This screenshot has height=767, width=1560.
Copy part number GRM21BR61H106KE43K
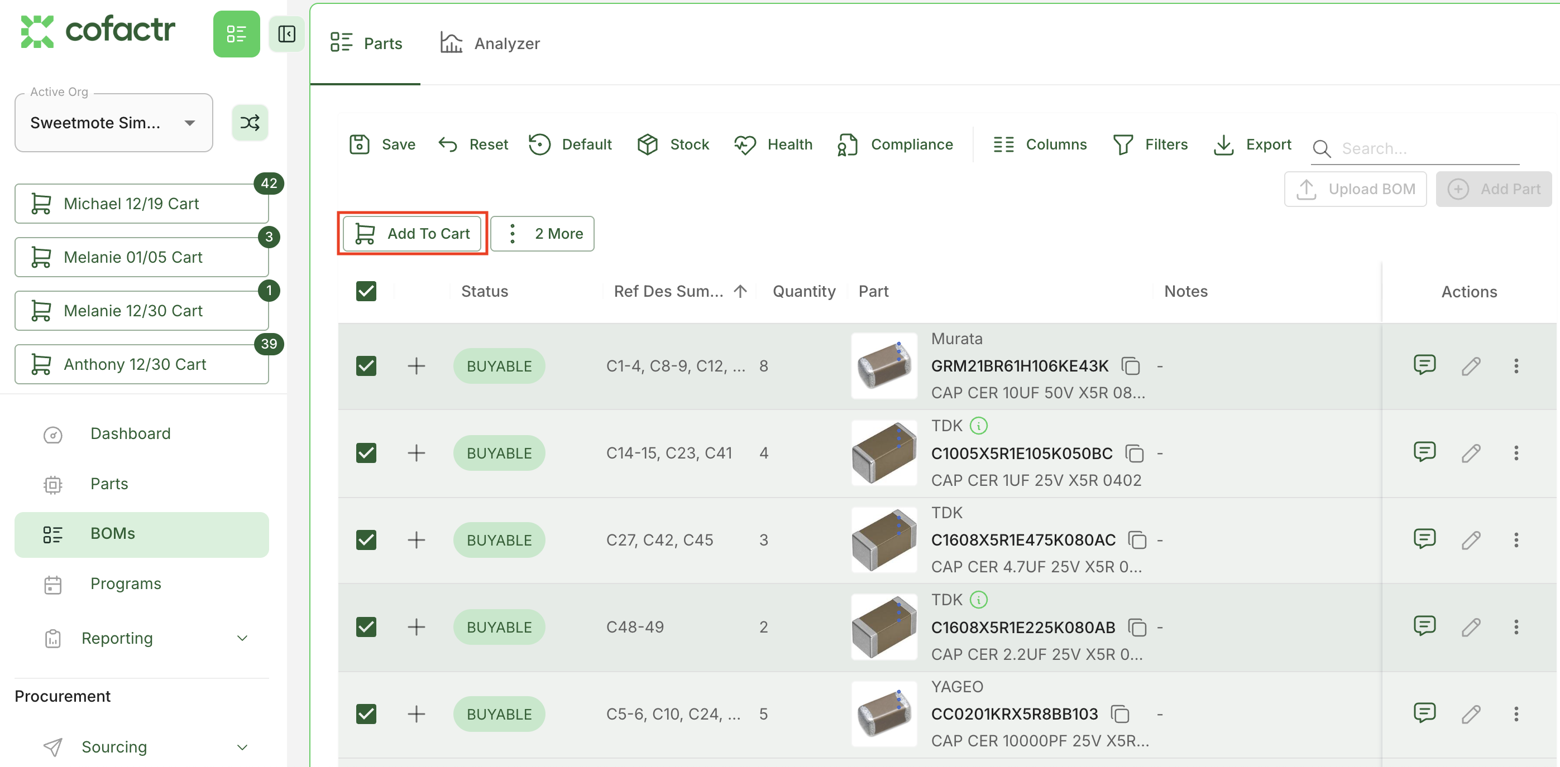coord(1131,366)
